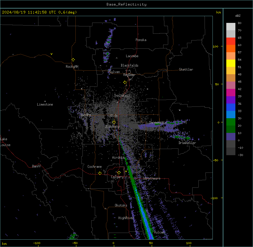Click the Limestone label
The height and width of the screenshot is (247, 253).
(45, 104)
